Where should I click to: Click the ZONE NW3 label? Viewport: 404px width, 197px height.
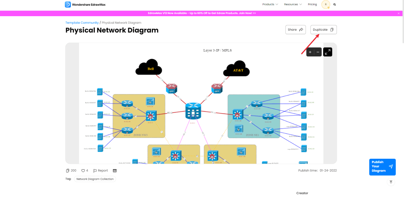pos(141,135)
